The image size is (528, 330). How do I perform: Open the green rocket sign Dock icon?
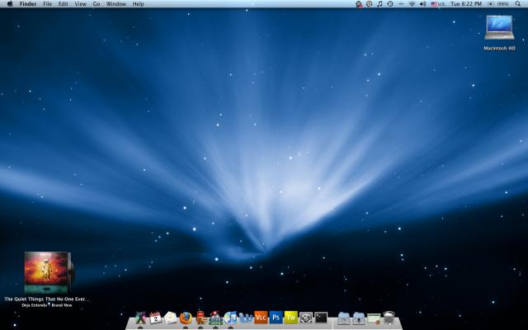tap(215, 318)
